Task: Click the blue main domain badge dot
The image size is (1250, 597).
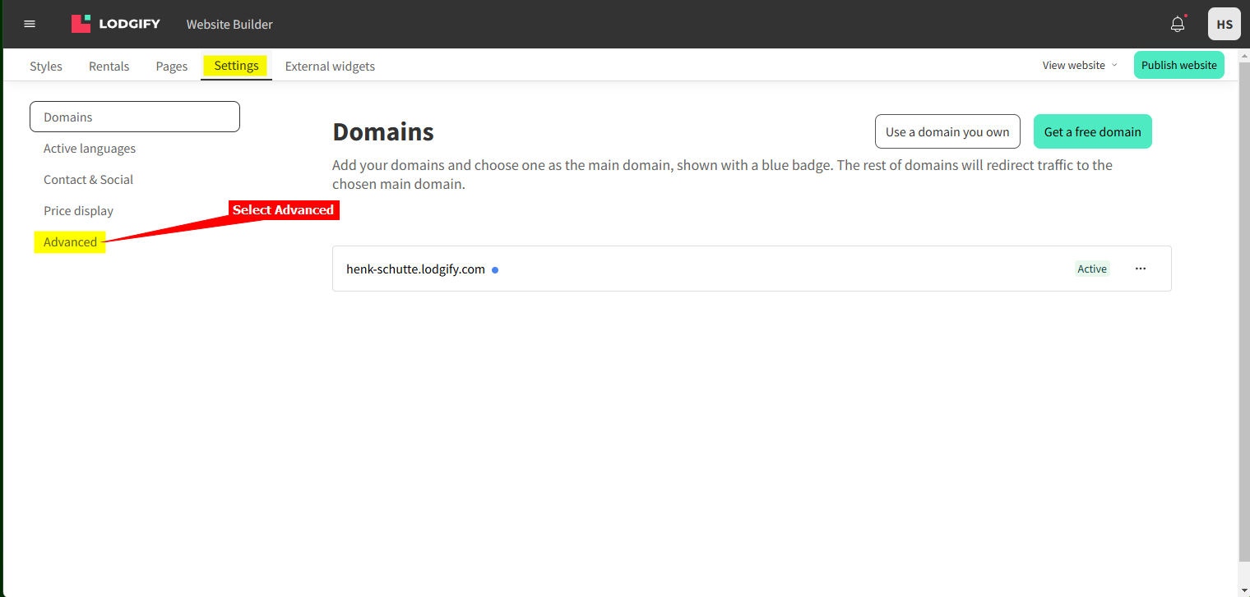Action: coord(495,269)
